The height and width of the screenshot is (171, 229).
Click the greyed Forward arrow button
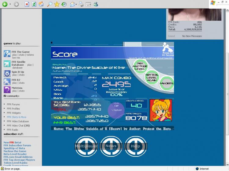[16, 4]
